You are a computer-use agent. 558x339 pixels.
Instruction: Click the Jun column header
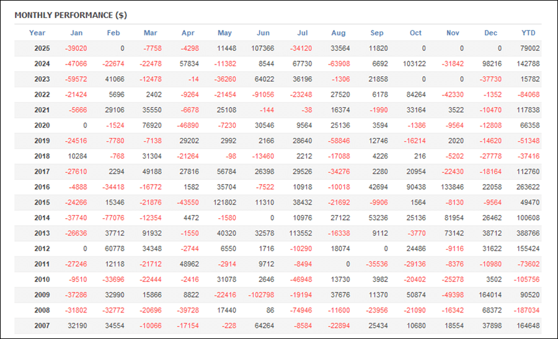[x=263, y=33]
